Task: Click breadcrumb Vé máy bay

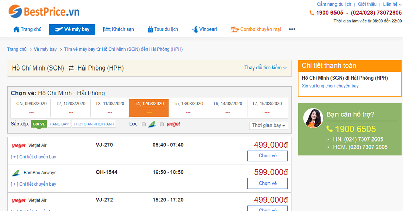Action: (x=45, y=49)
